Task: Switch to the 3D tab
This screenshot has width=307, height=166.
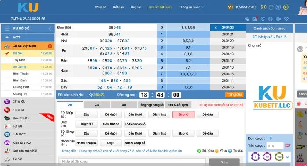Action: (97, 105)
